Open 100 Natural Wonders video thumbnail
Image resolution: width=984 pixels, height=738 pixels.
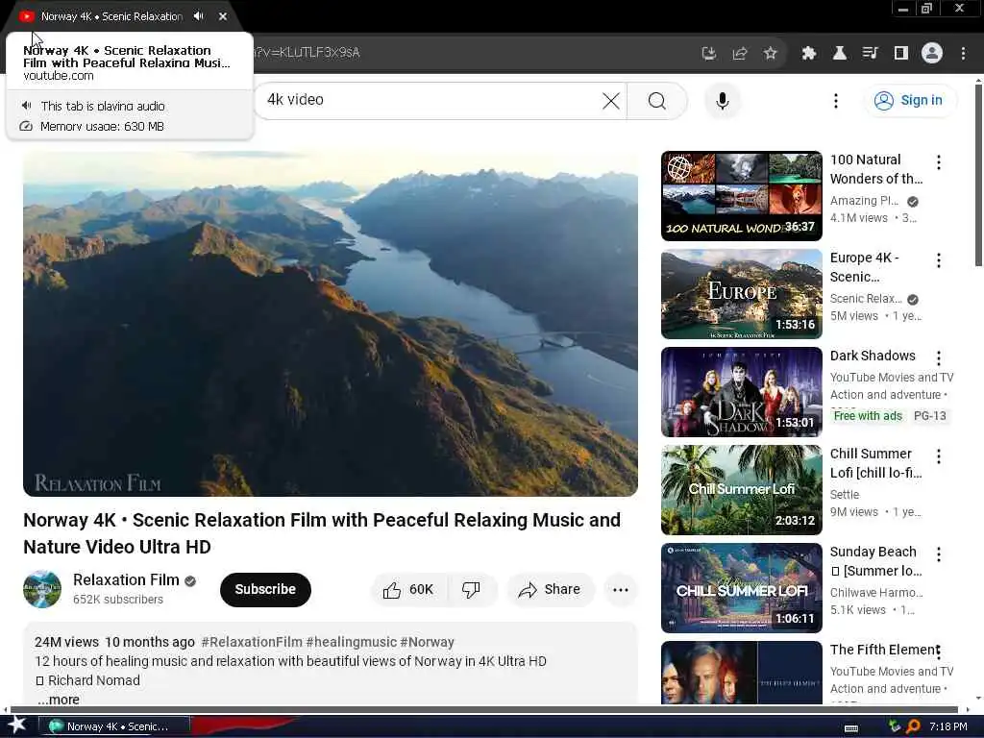(x=741, y=196)
